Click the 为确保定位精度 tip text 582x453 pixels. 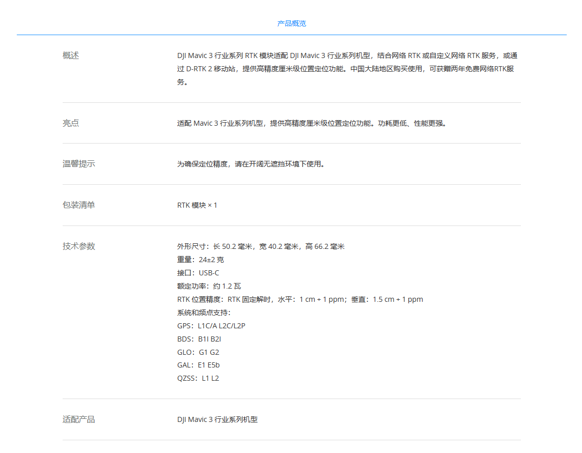(x=251, y=164)
